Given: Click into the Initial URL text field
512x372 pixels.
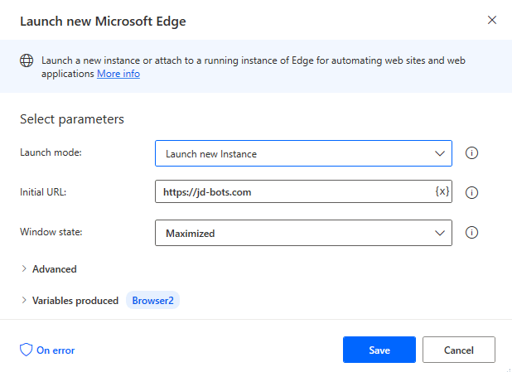Looking at the screenshot, I should [x=290, y=192].
